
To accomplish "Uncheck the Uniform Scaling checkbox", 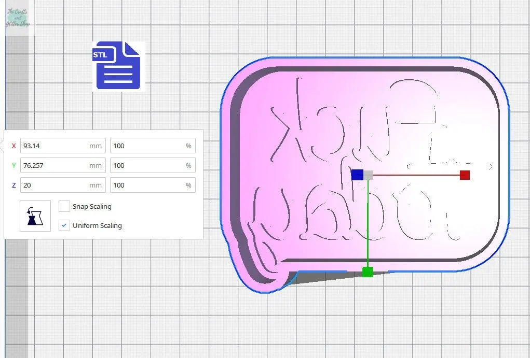I will [x=64, y=225].
